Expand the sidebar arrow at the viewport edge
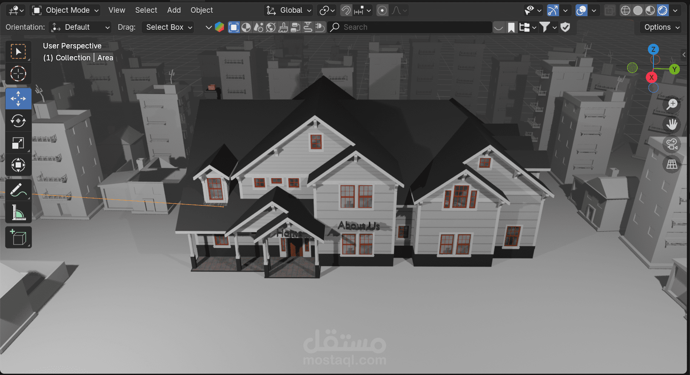The width and height of the screenshot is (690, 375). 684,54
